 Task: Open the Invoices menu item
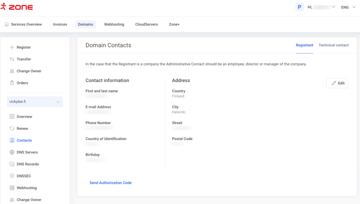(x=60, y=24)
